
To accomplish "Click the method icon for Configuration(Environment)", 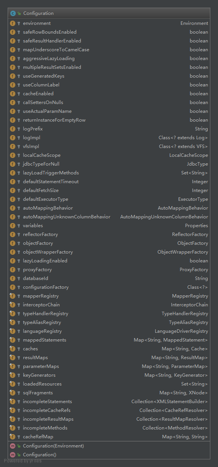I will (13, 446).
